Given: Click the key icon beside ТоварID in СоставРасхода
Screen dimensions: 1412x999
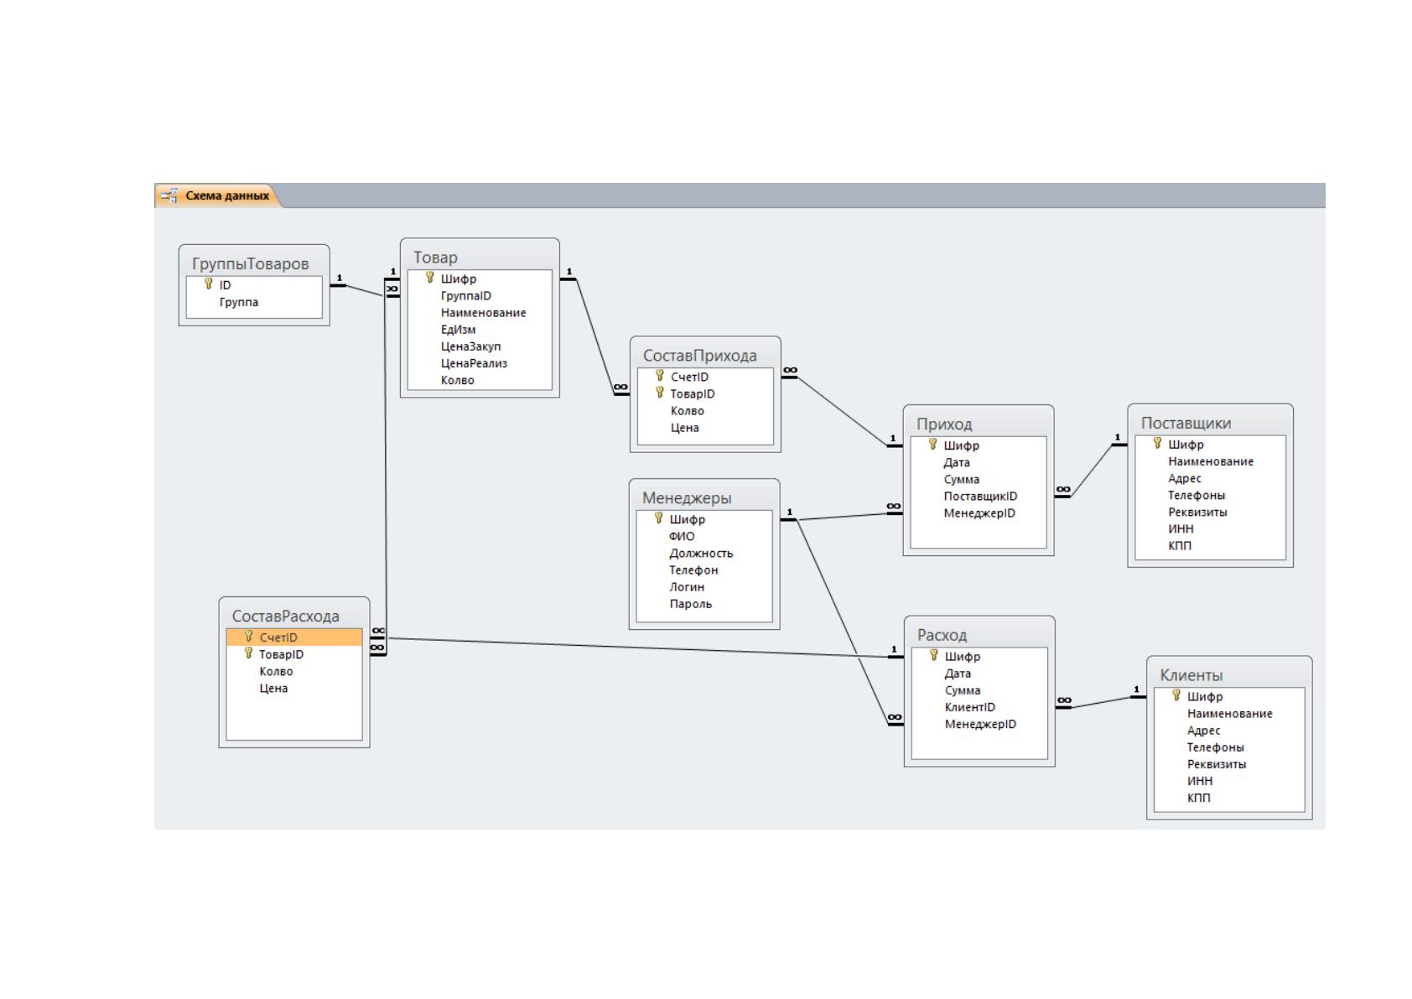Looking at the screenshot, I should click(248, 653).
